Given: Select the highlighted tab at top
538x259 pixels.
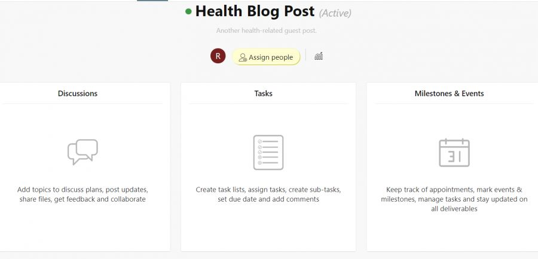Looking at the screenshot, I should point(152,1).
